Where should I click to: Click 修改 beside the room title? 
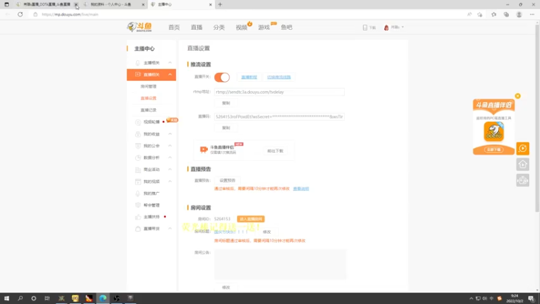tap(267, 232)
